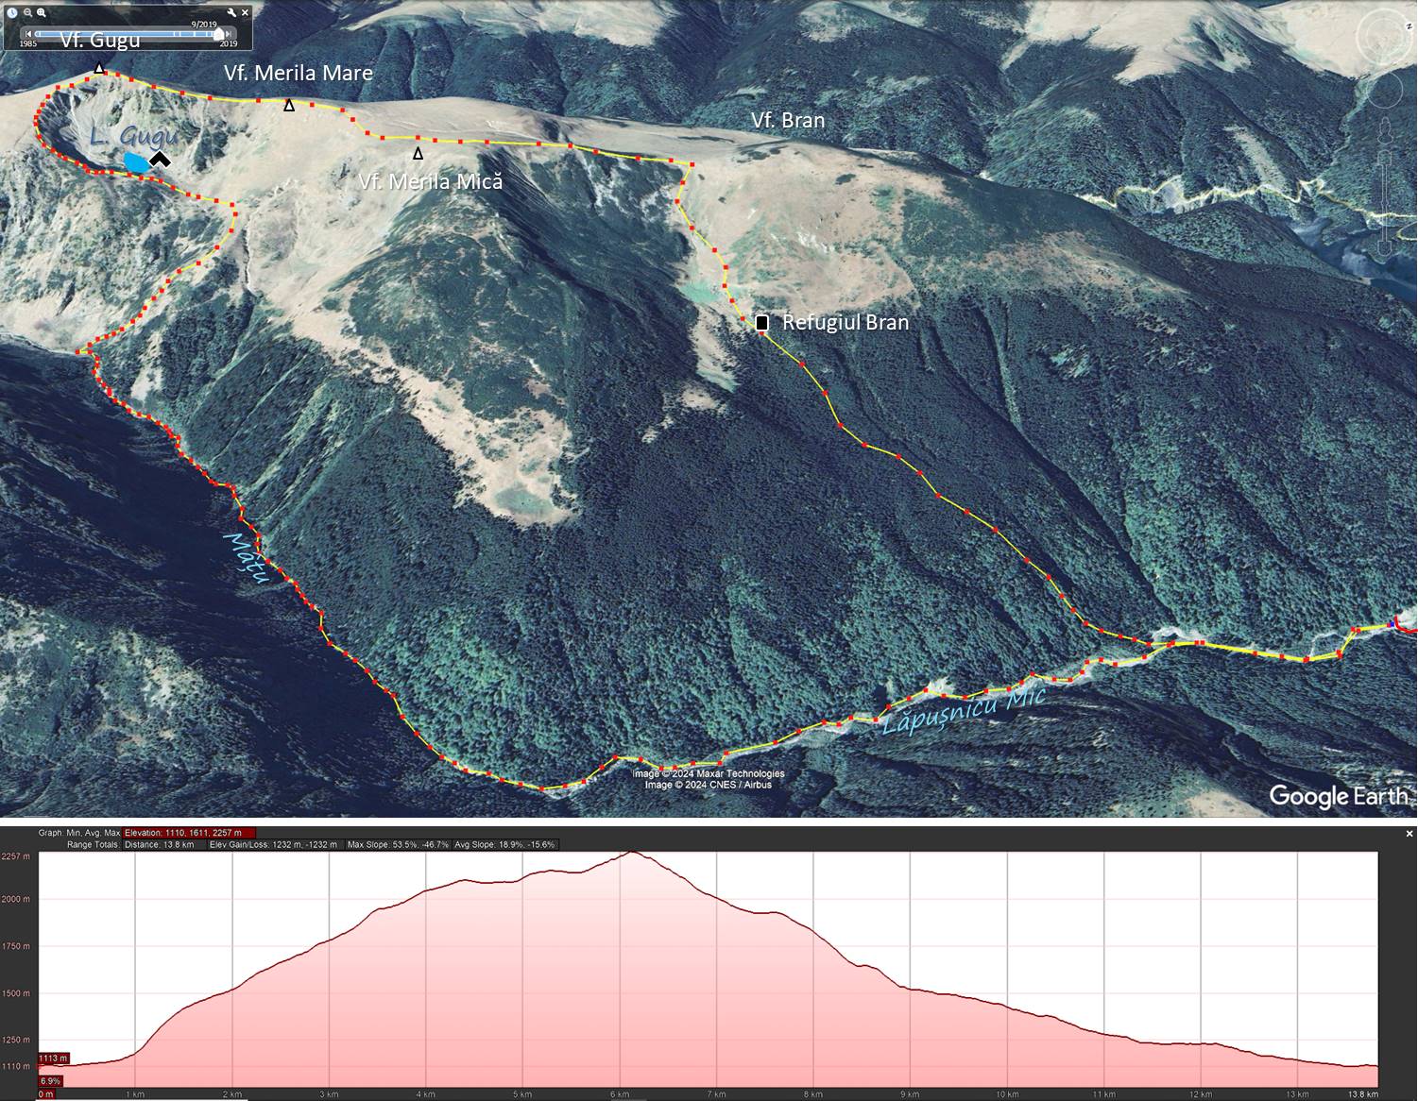This screenshot has height=1101, width=1418.
Task: Click the bottom of zoom slider
Action: (1385, 247)
